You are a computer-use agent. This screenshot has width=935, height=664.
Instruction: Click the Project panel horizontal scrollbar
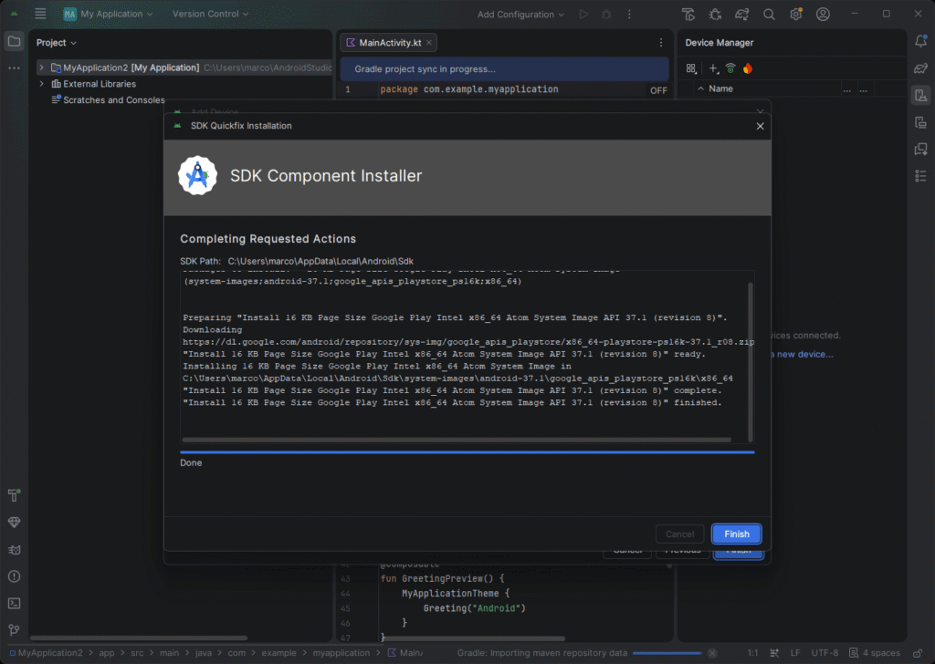coord(139,638)
